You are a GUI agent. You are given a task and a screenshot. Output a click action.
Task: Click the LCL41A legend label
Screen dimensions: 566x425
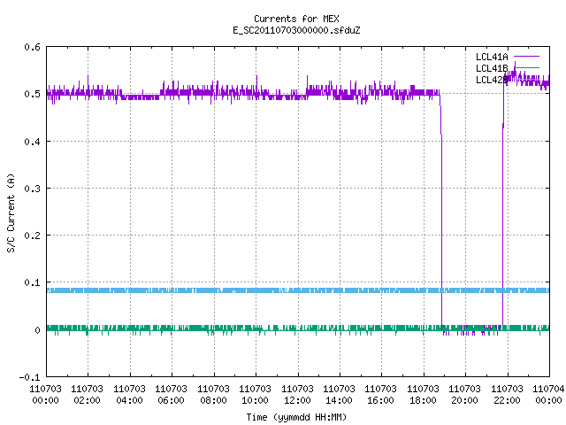[492, 57]
